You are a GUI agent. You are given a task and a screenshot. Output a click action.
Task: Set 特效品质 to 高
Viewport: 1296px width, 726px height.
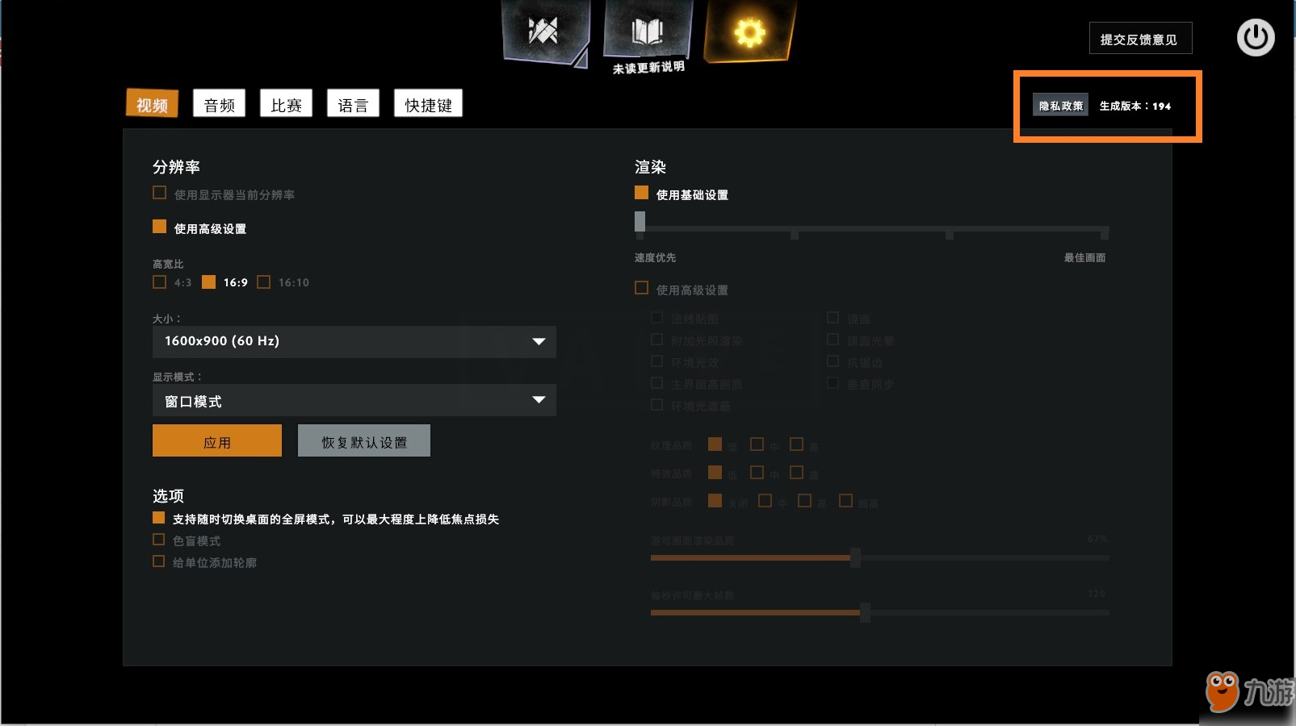click(796, 473)
